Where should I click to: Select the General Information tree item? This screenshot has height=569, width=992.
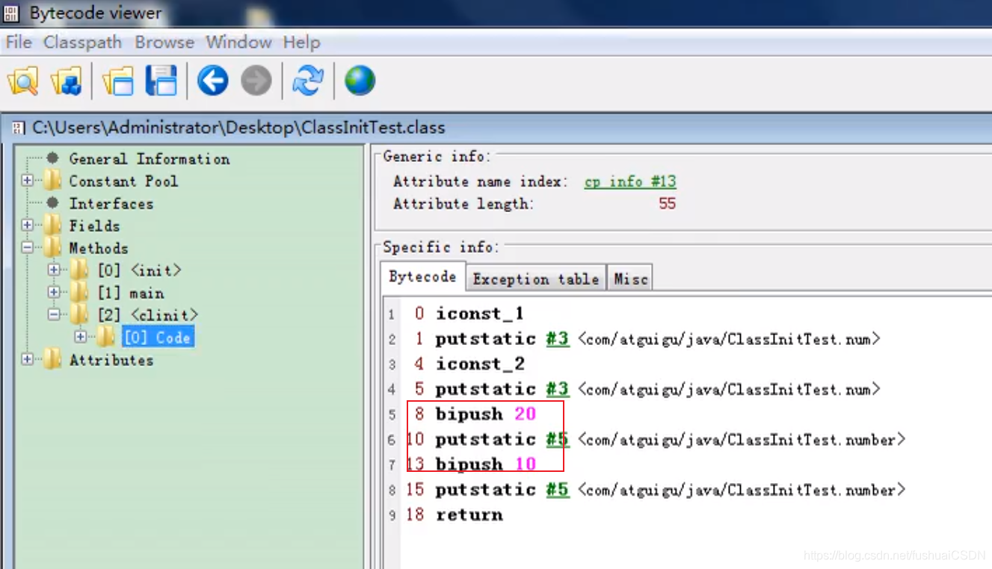click(x=150, y=158)
